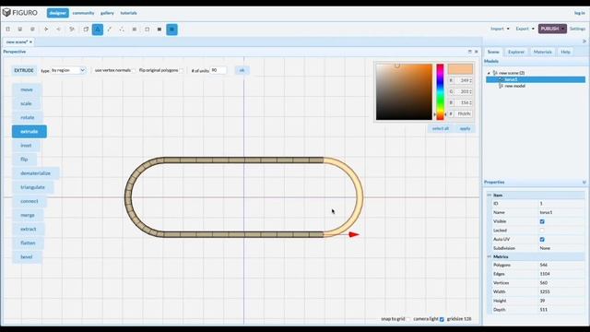Open the tutorials page

coord(129,13)
